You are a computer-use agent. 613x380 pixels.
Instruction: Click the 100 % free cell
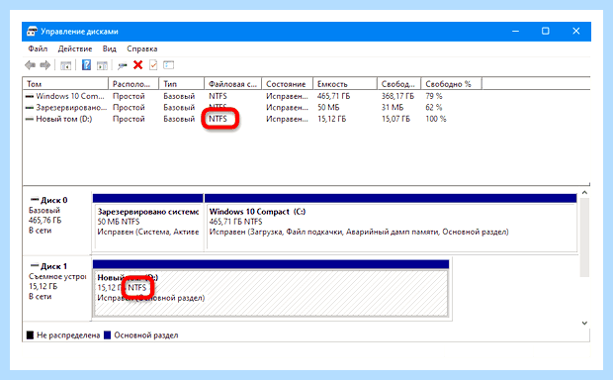435,119
